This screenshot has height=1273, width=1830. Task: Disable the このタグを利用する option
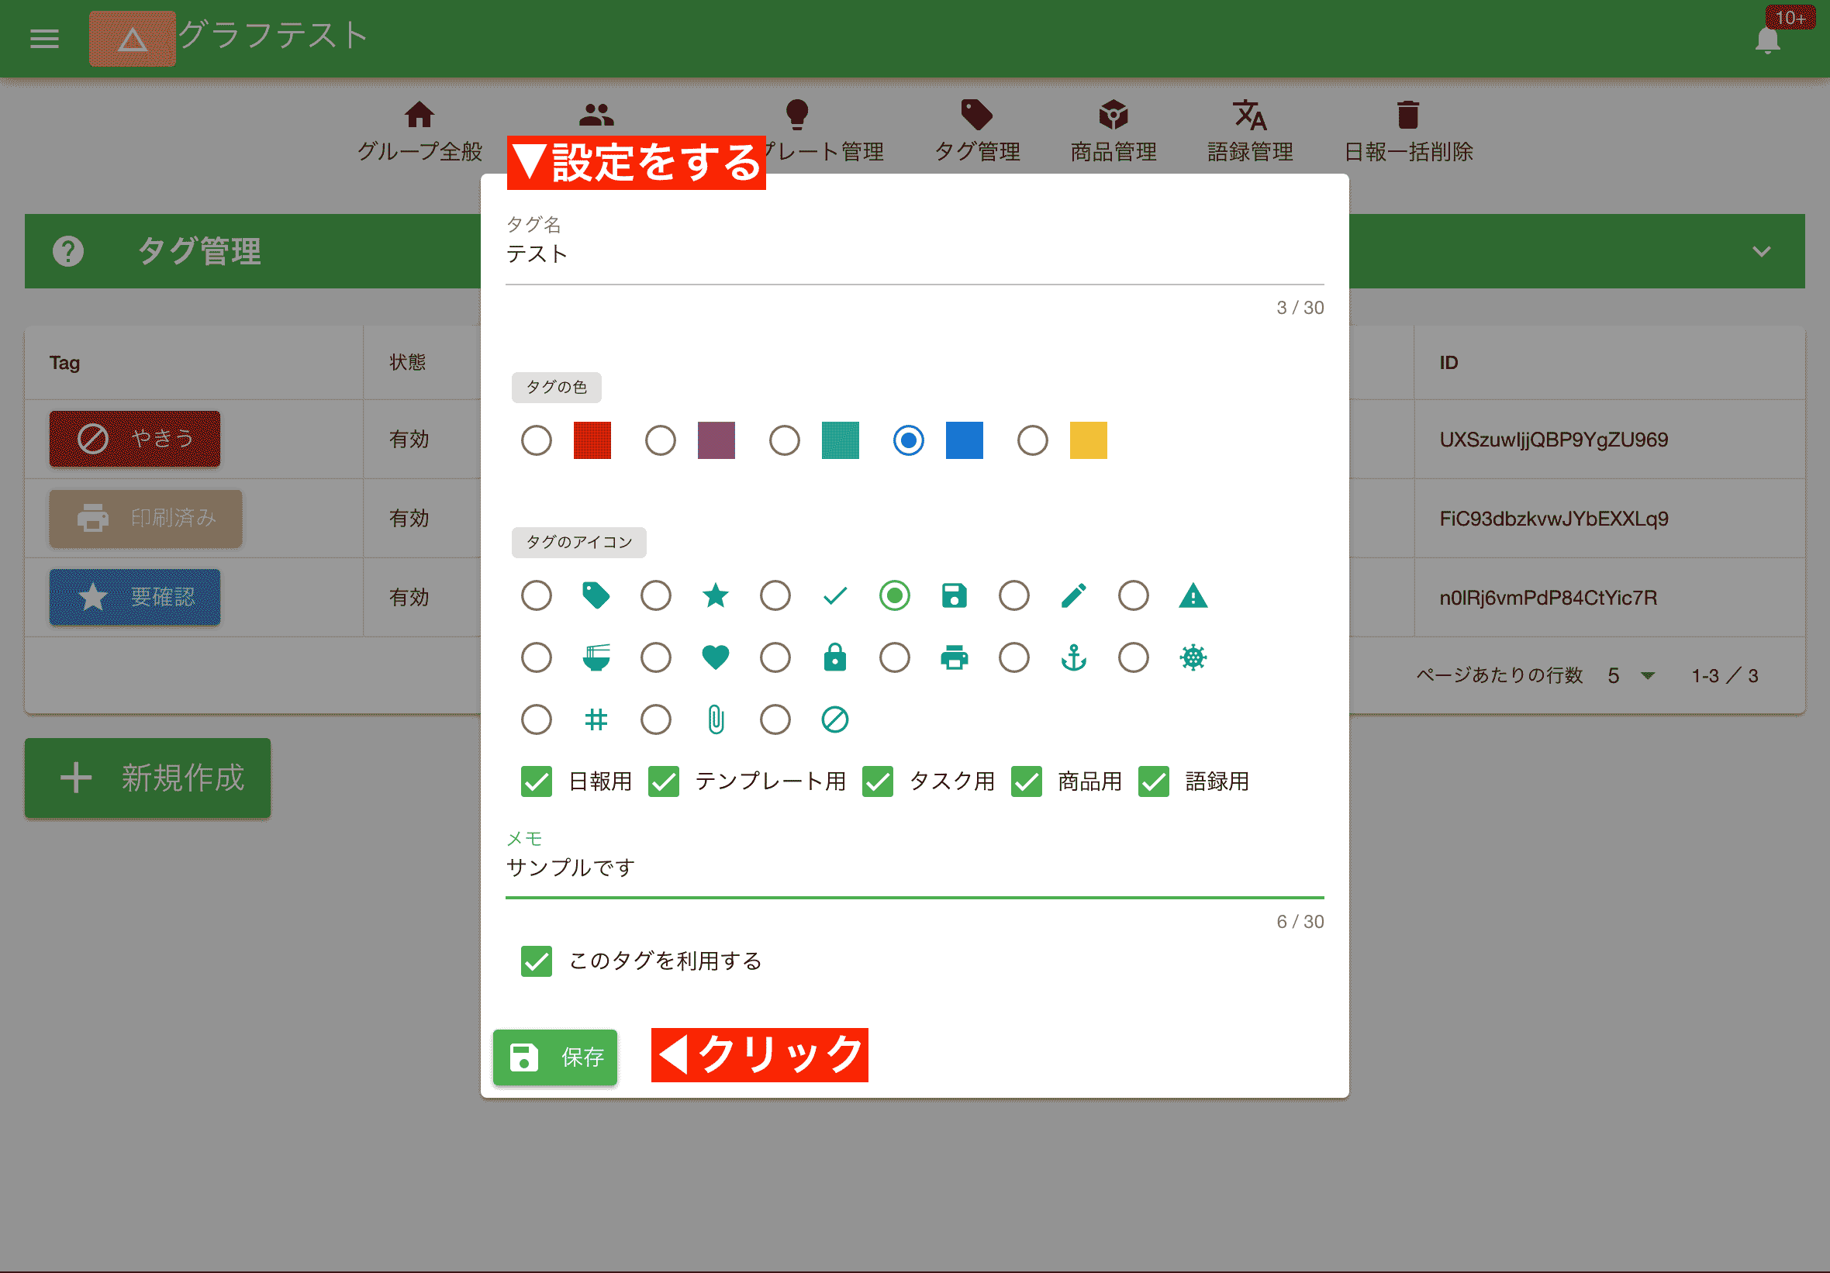[x=537, y=962]
